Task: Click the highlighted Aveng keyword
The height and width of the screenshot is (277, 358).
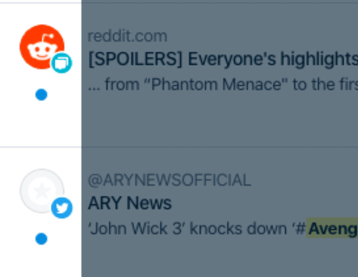Action: click(332, 228)
